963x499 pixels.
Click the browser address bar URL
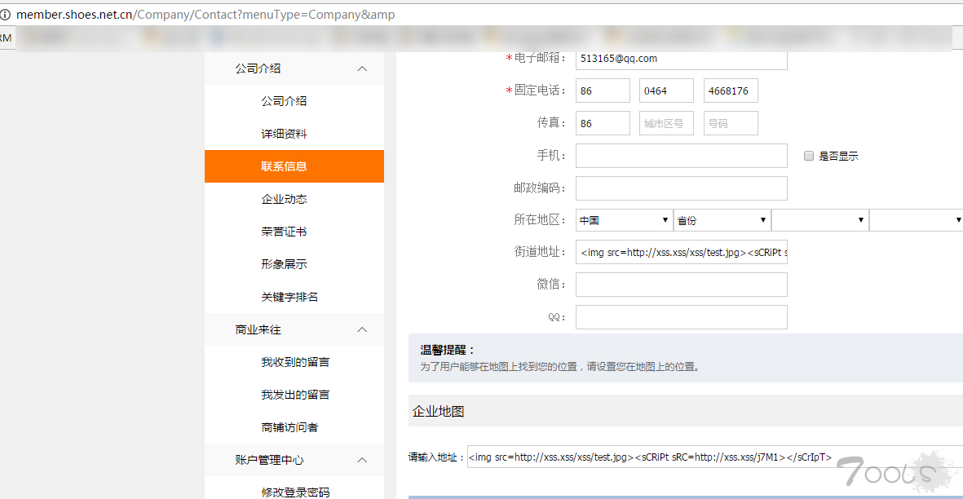pos(205,14)
